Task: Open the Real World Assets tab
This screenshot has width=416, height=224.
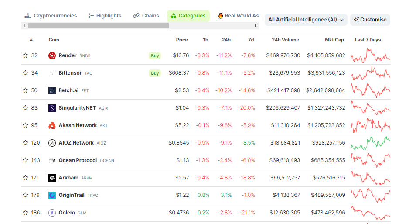Action: coord(238,16)
